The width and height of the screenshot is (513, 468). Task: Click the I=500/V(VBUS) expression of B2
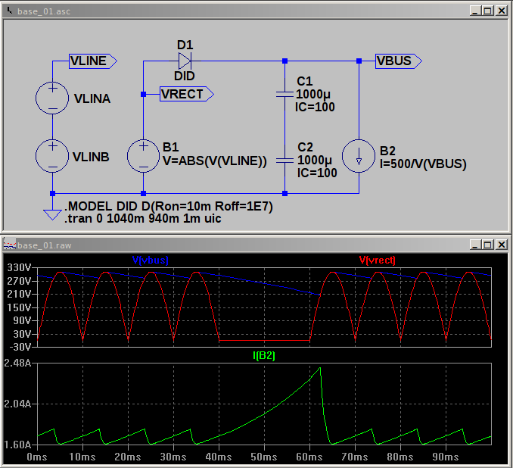click(423, 164)
